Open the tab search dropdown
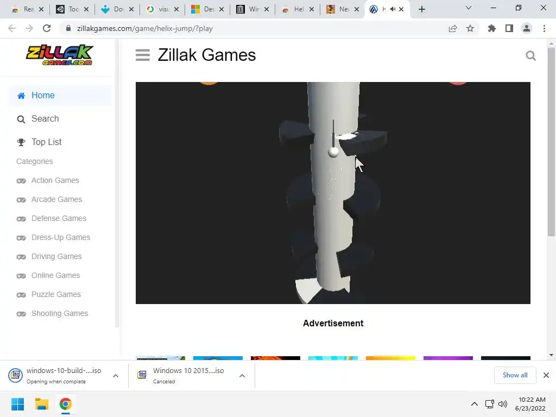Screen dimensions: 556x417 [469, 8]
